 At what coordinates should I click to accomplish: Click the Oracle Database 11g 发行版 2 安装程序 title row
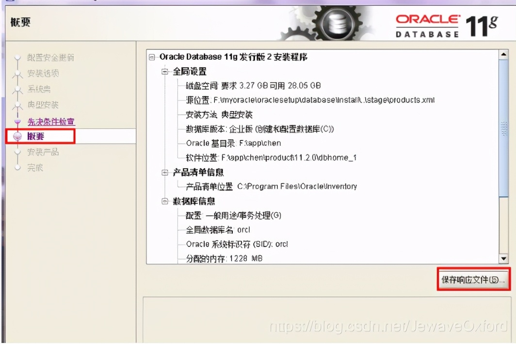[x=233, y=57]
